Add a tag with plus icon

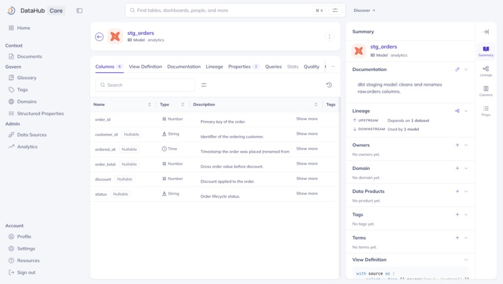pyautogui.click(x=457, y=214)
